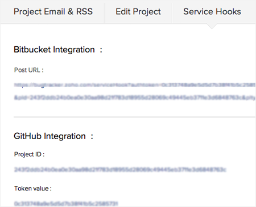The width and height of the screenshot is (256, 207).
Task: Click the Bitbucket Integration heading
Action: (54, 50)
